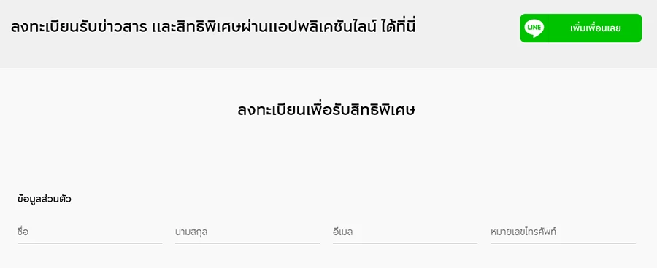The height and width of the screenshot is (268, 657).
Task: Select the นามสกุล surname input field
Action: click(247, 232)
